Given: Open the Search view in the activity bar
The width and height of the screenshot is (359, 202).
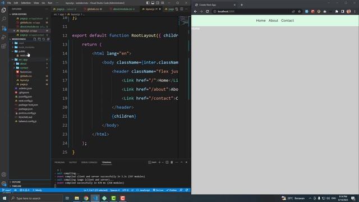Looking at the screenshot, I should [x=4, y=19].
